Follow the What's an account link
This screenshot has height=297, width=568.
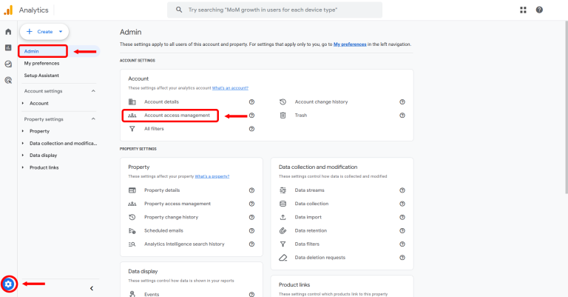coord(230,88)
